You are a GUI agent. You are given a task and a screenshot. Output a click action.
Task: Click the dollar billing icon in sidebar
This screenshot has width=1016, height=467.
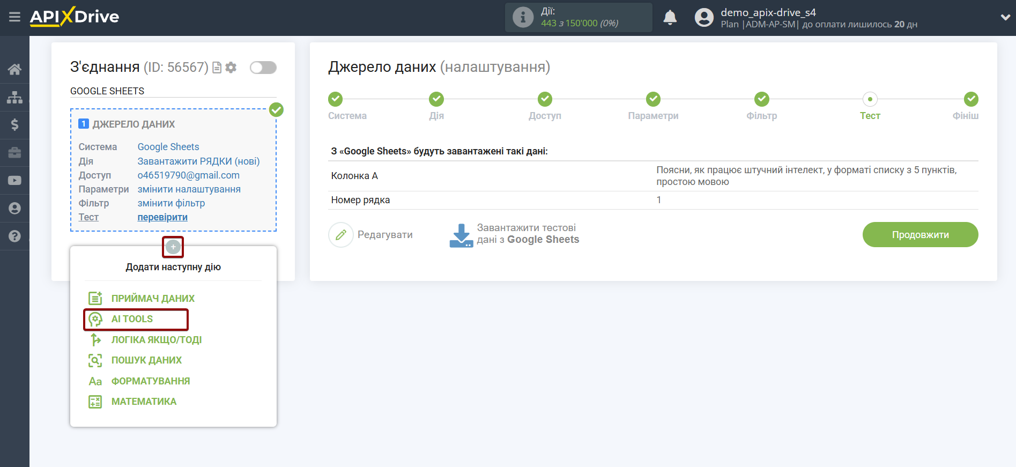point(14,125)
